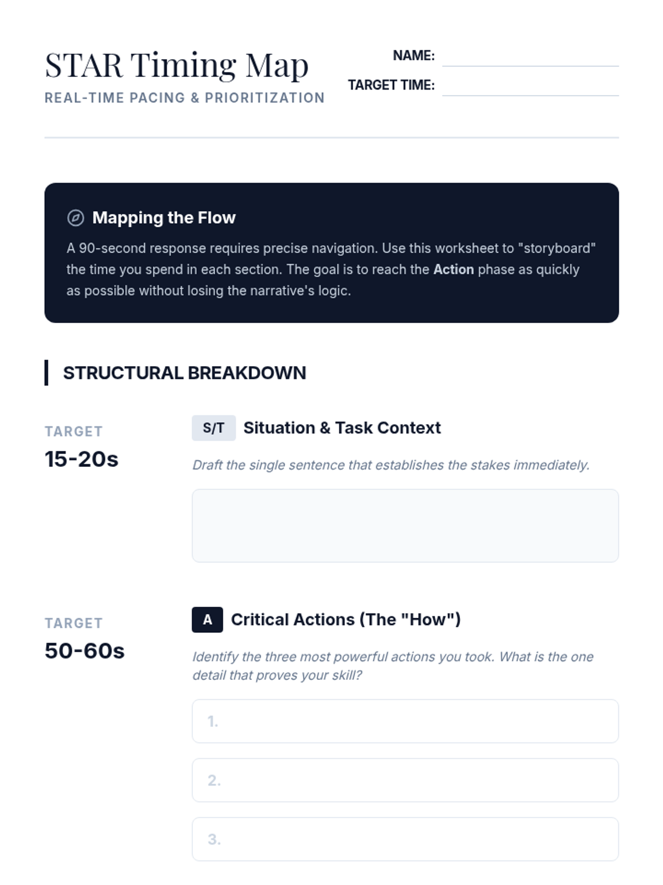Image resolution: width=663 pixels, height=885 pixels.
Task: Click the TARGET TIME input line
Action: click(530, 87)
